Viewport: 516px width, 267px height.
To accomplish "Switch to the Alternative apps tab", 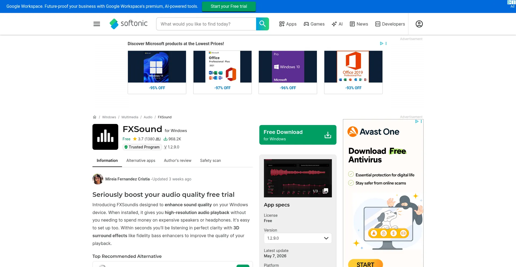I will (x=141, y=161).
